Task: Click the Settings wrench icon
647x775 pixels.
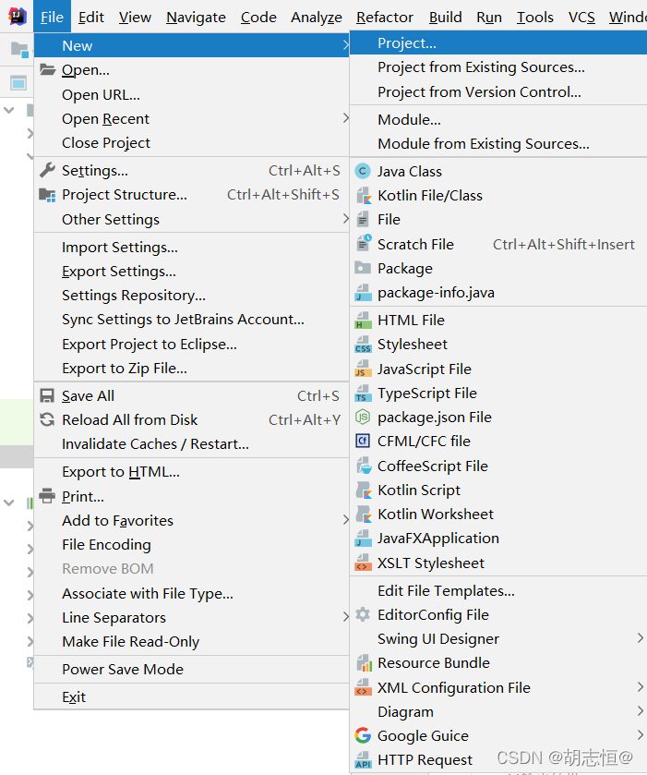Action: click(47, 170)
